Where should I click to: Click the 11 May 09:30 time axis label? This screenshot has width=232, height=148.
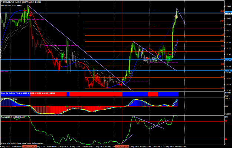(98, 147)
